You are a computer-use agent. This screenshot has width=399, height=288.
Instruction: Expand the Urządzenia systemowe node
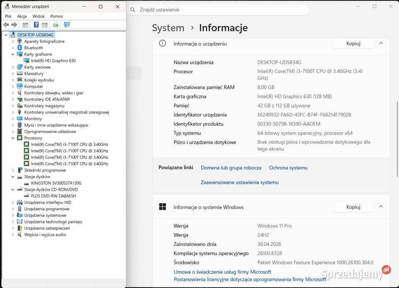(13, 215)
